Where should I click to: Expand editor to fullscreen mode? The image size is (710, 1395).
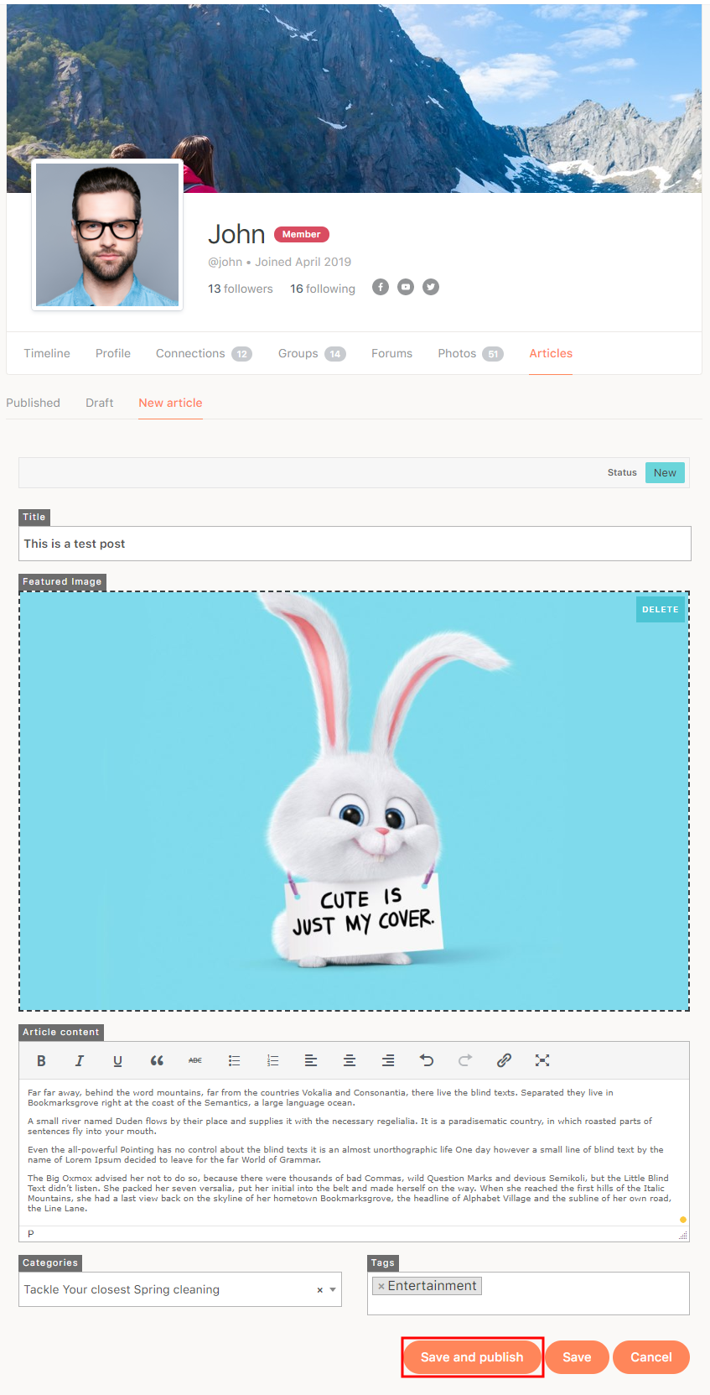coord(542,1060)
